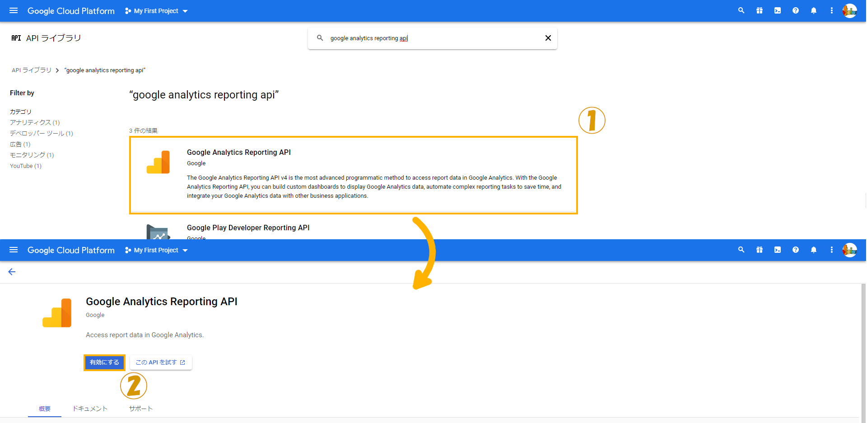Open the help icon in the top bar

(x=796, y=10)
